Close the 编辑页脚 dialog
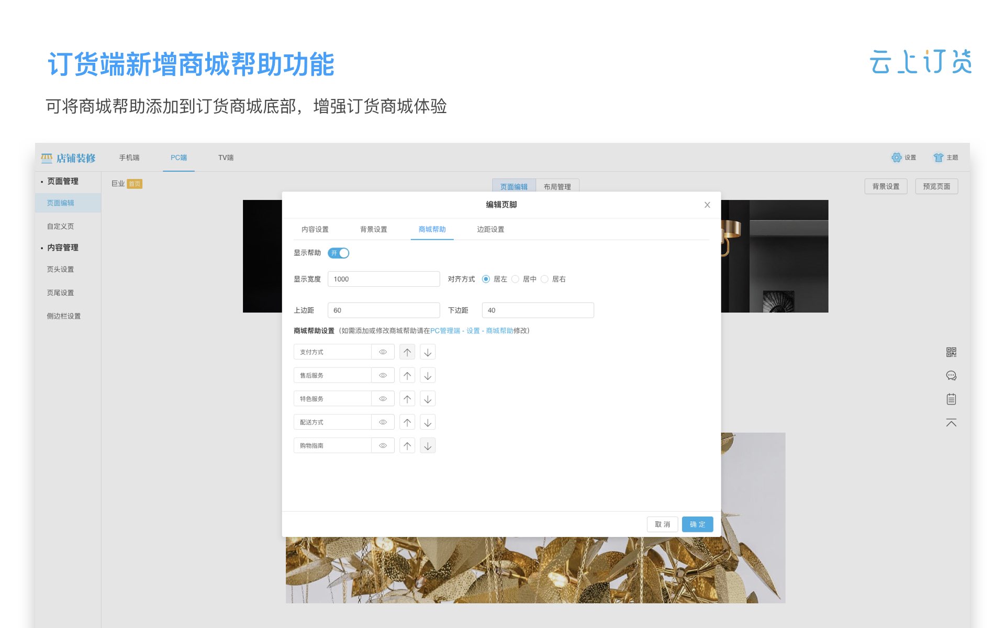The width and height of the screenshot is (1005, 628). (707, 205)
